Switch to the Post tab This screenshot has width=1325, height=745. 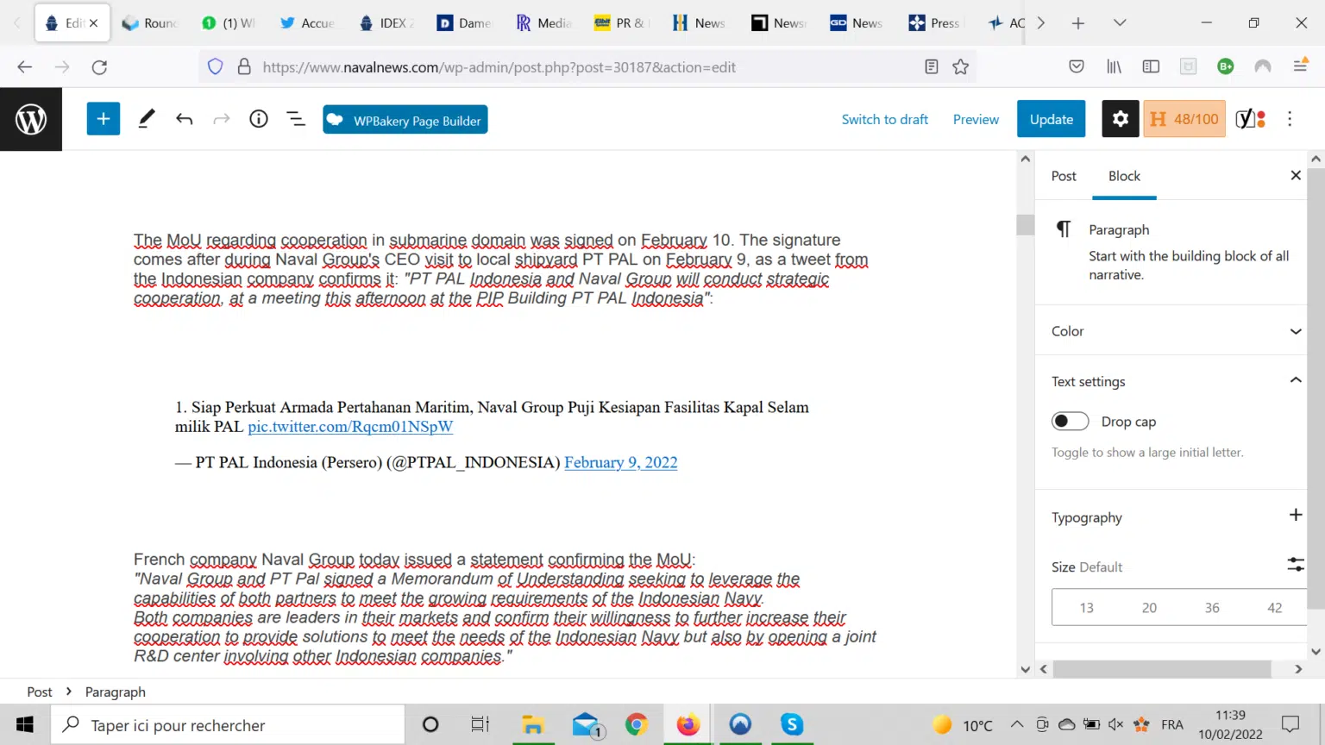1064,176
